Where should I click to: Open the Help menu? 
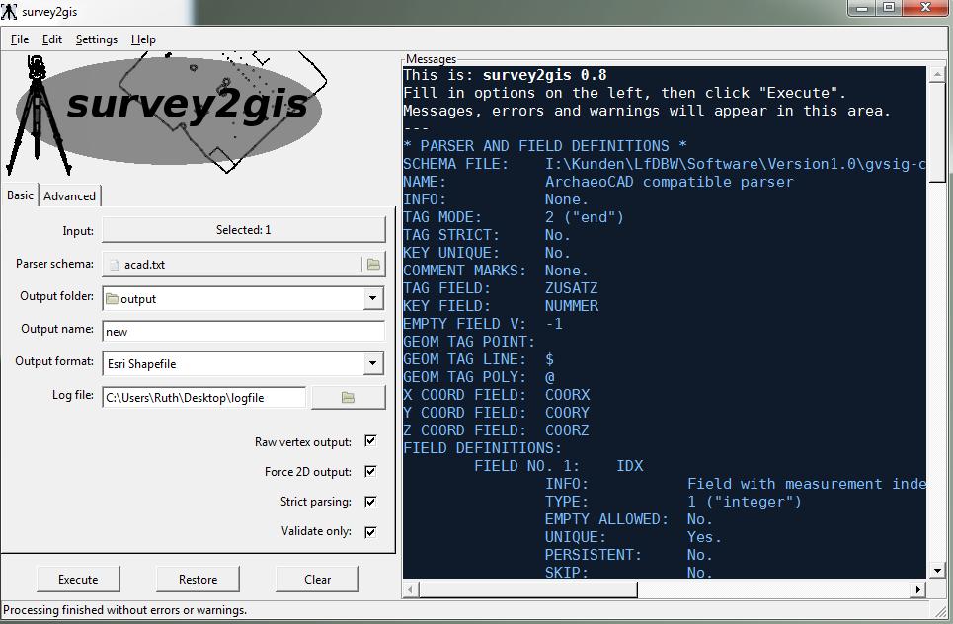pyautogui.click(x=143, y=39)
